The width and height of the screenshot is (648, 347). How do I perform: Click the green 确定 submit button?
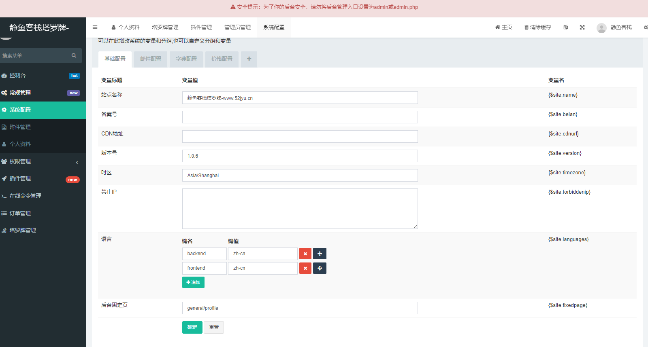pos(192,327)
